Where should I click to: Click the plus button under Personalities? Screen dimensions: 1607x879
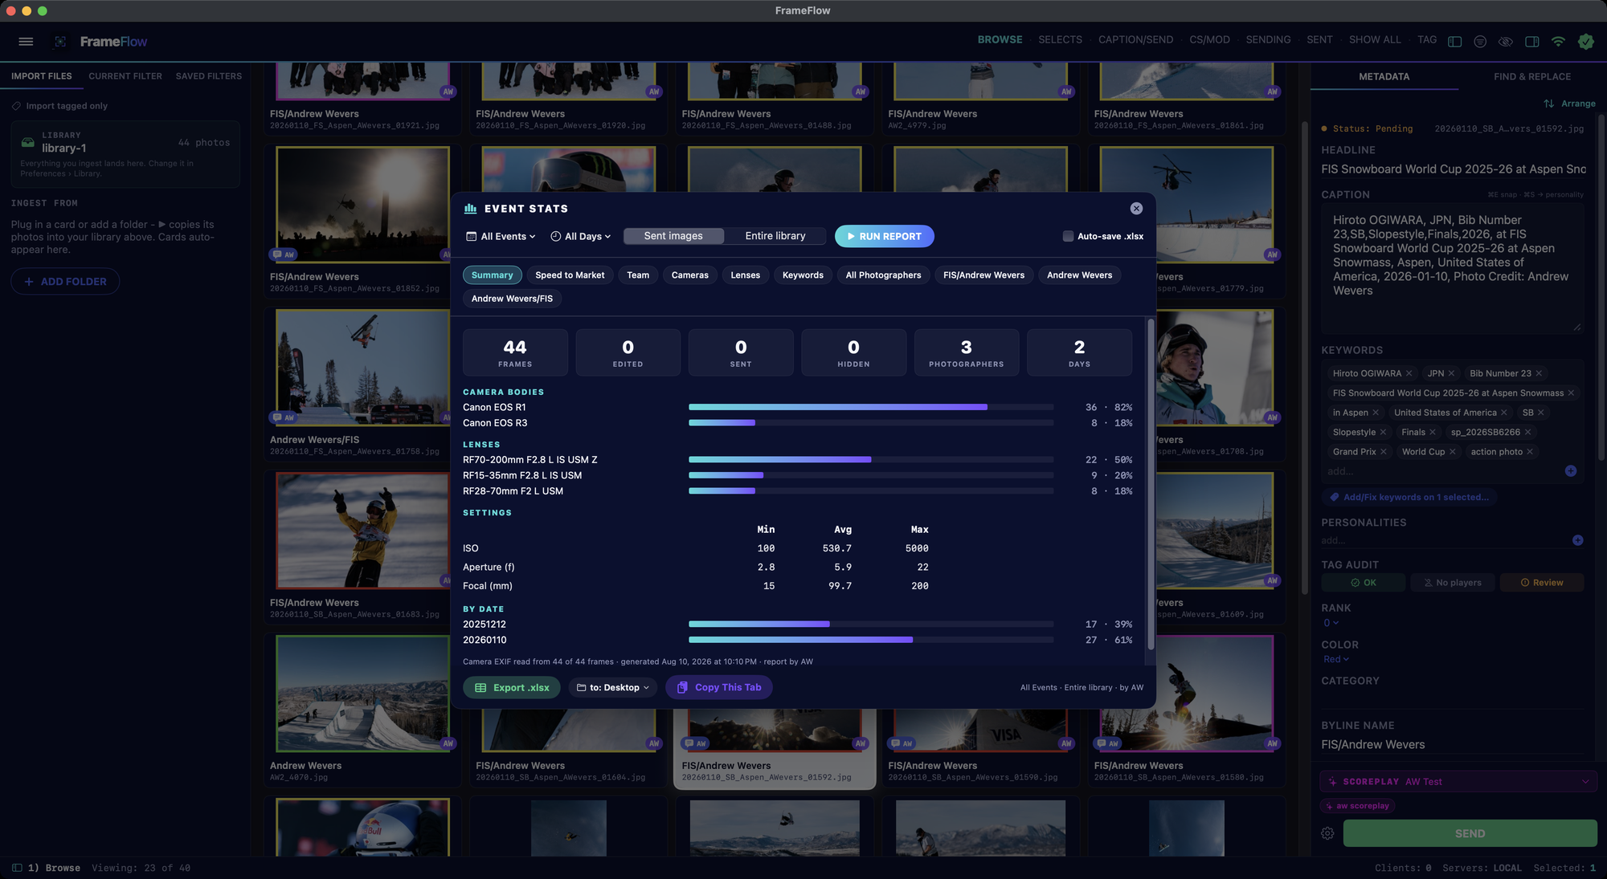point(1578,540)
